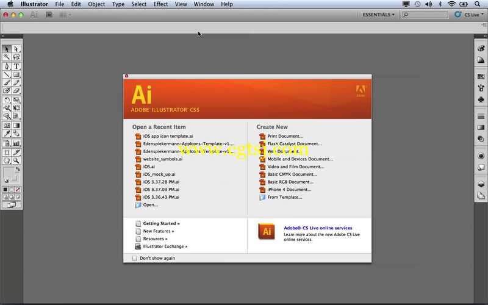Open the Arrange Documents dropdown

click(65, 15)
